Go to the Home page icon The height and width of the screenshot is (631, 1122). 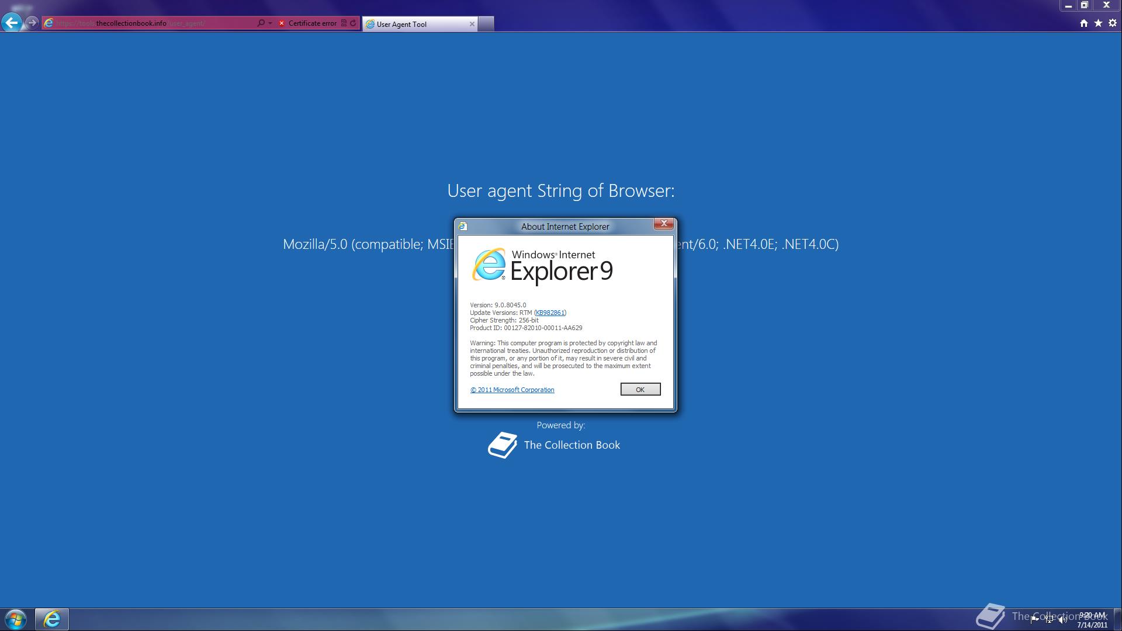tap(1083, 23)
